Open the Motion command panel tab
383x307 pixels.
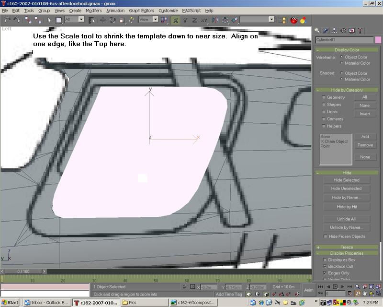coord(343,31)
